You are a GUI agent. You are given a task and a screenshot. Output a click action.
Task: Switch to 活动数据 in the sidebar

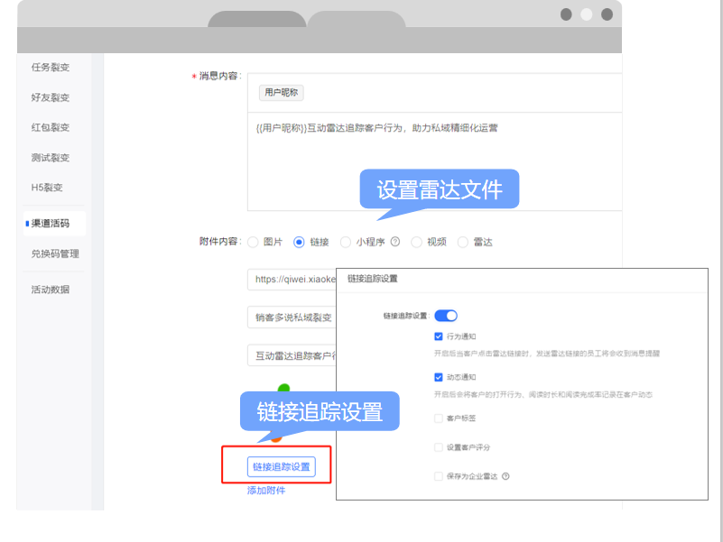(51, 289)
